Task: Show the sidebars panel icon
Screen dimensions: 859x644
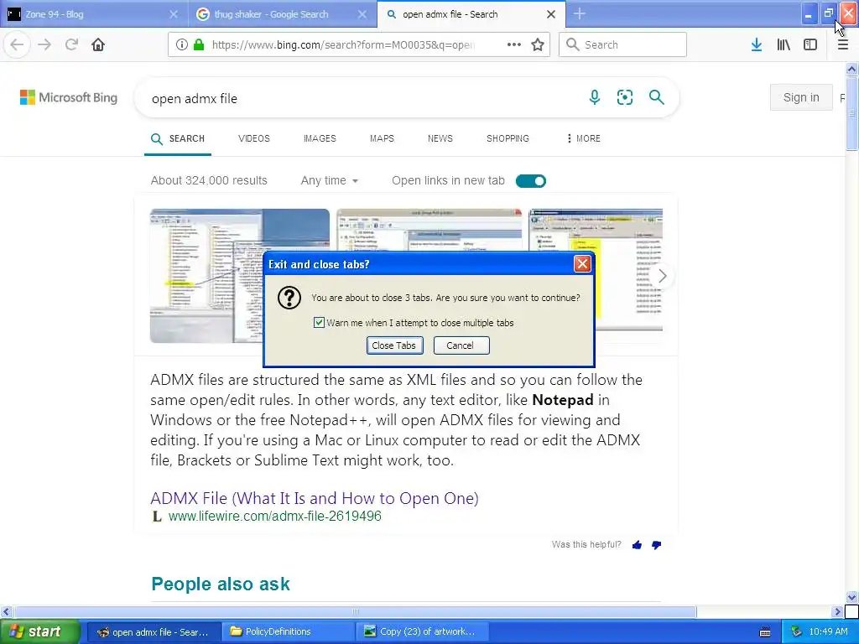Action: (810, 45)
